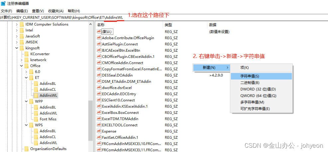Click the registry path address bar

[x=164, y=18]
